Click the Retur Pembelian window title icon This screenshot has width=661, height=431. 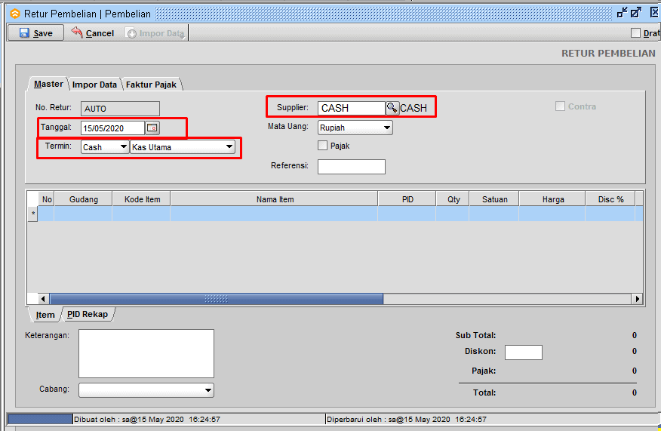click(x=14, y=14)
